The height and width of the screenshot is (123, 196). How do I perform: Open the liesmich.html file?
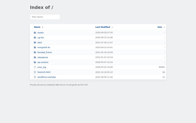[x=44, y=72]
